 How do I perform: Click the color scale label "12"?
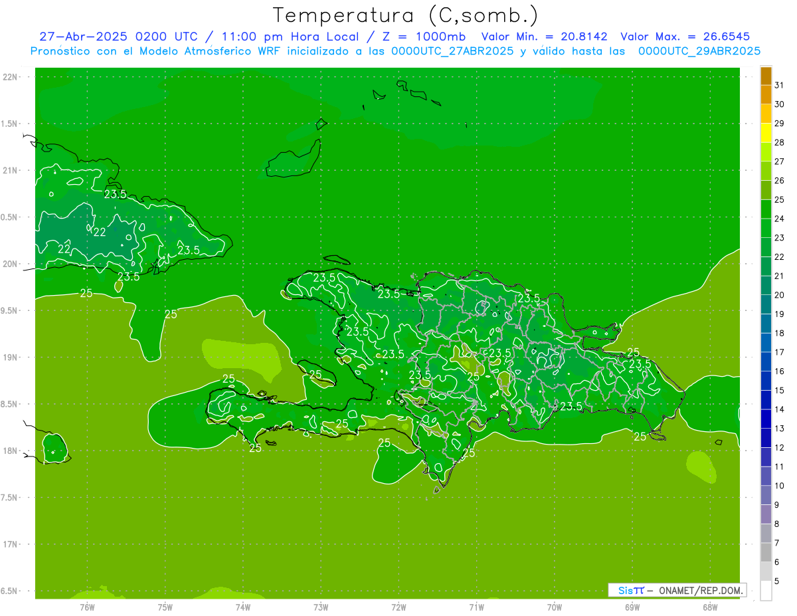click(780, 448)
